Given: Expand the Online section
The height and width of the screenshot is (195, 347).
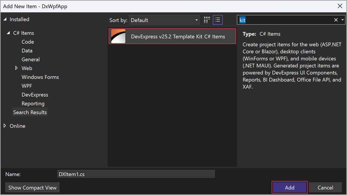Looking at the screenshot, I should point(5,126).
